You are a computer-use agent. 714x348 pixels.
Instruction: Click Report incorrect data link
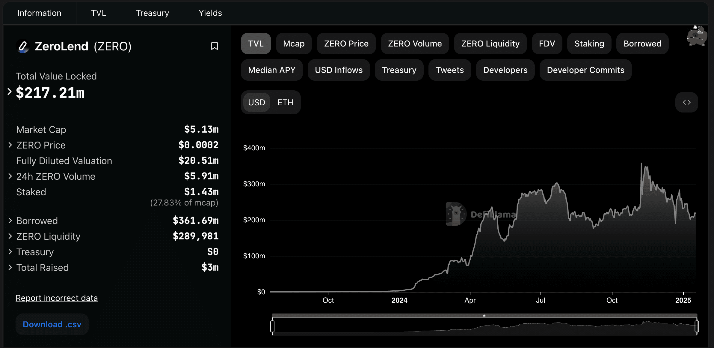point(57,298)
